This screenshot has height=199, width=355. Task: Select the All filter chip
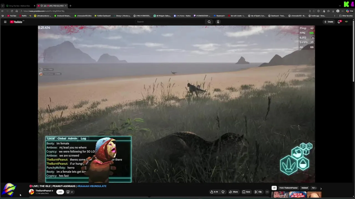[274, 188]
